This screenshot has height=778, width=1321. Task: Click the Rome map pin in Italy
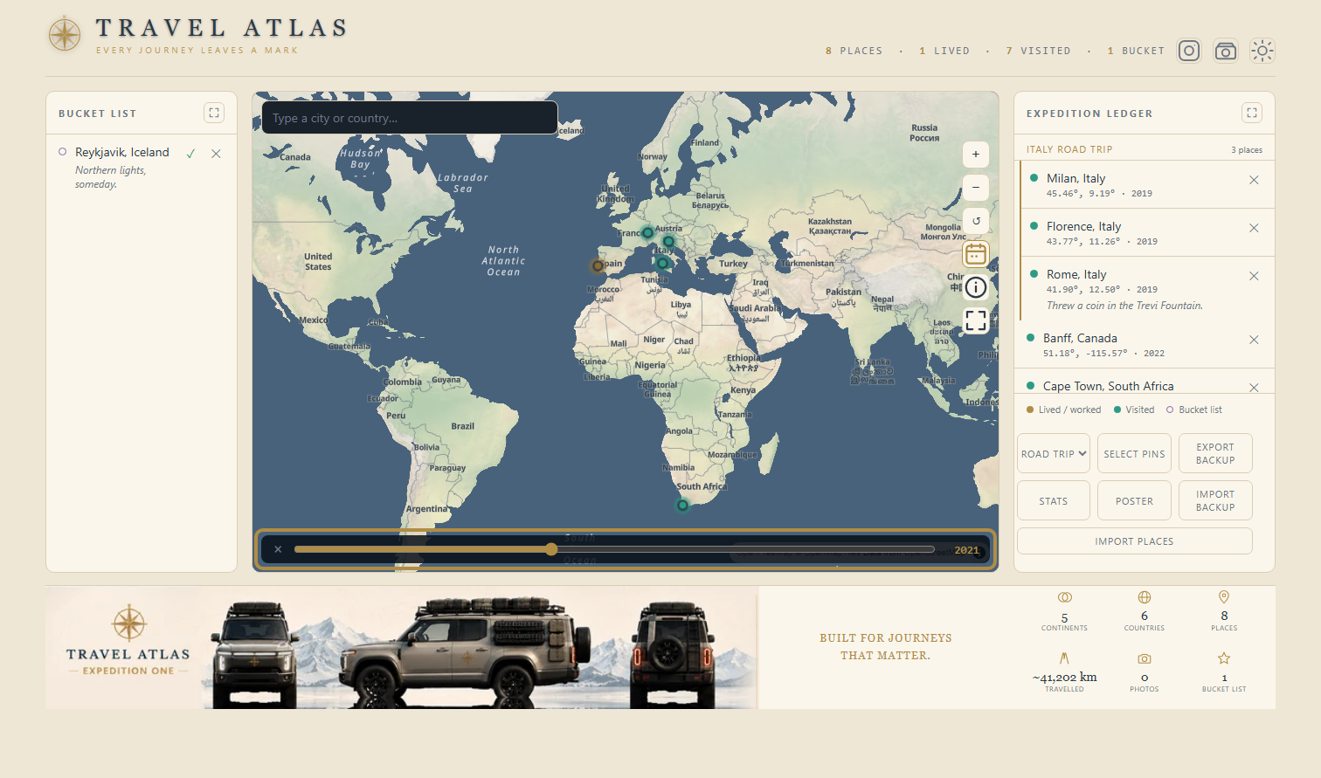click(662, 262)
